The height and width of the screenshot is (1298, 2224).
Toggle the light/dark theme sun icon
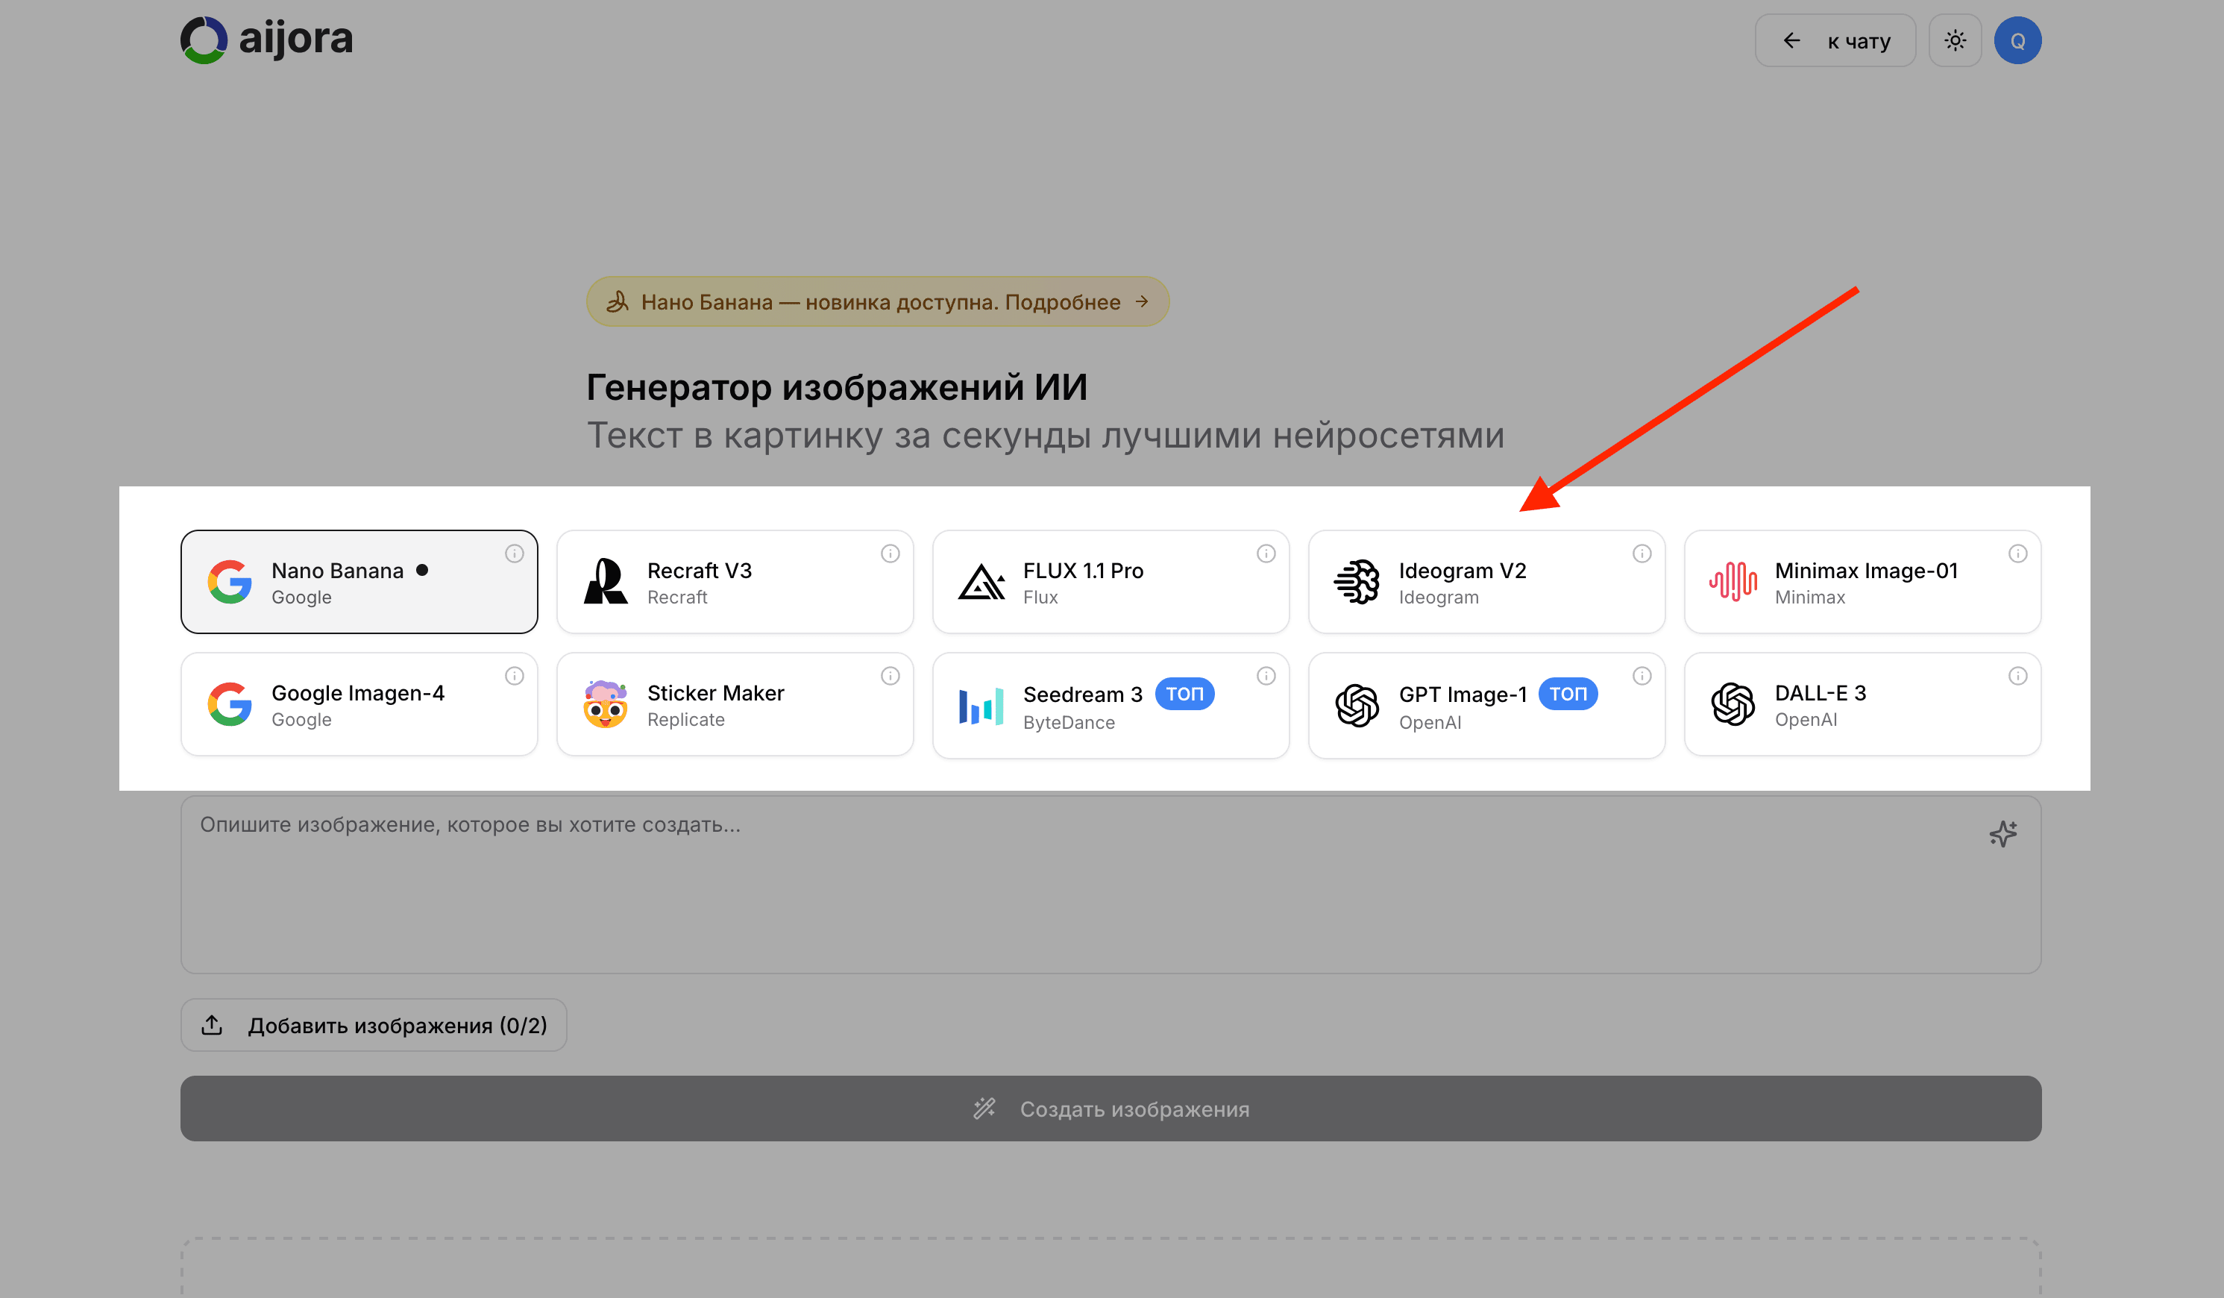pyautogui.click(x=1955, y=40)
